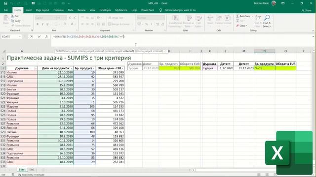Screen dimensions: 316x177
Task: Open the Insert Function (fx) dialog
Action: tap(46, 36)
